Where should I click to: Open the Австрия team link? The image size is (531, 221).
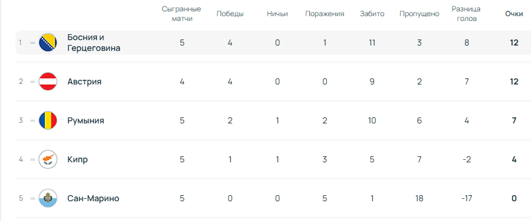point(85,81)
